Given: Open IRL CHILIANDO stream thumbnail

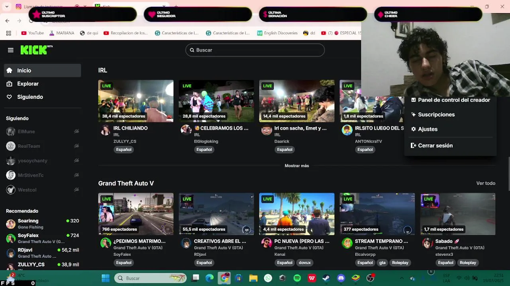Looking at the screenshot, I should [136, 101].
